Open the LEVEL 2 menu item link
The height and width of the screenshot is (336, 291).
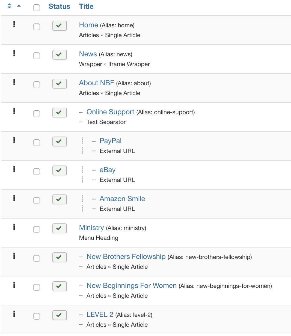pos(100,314)
